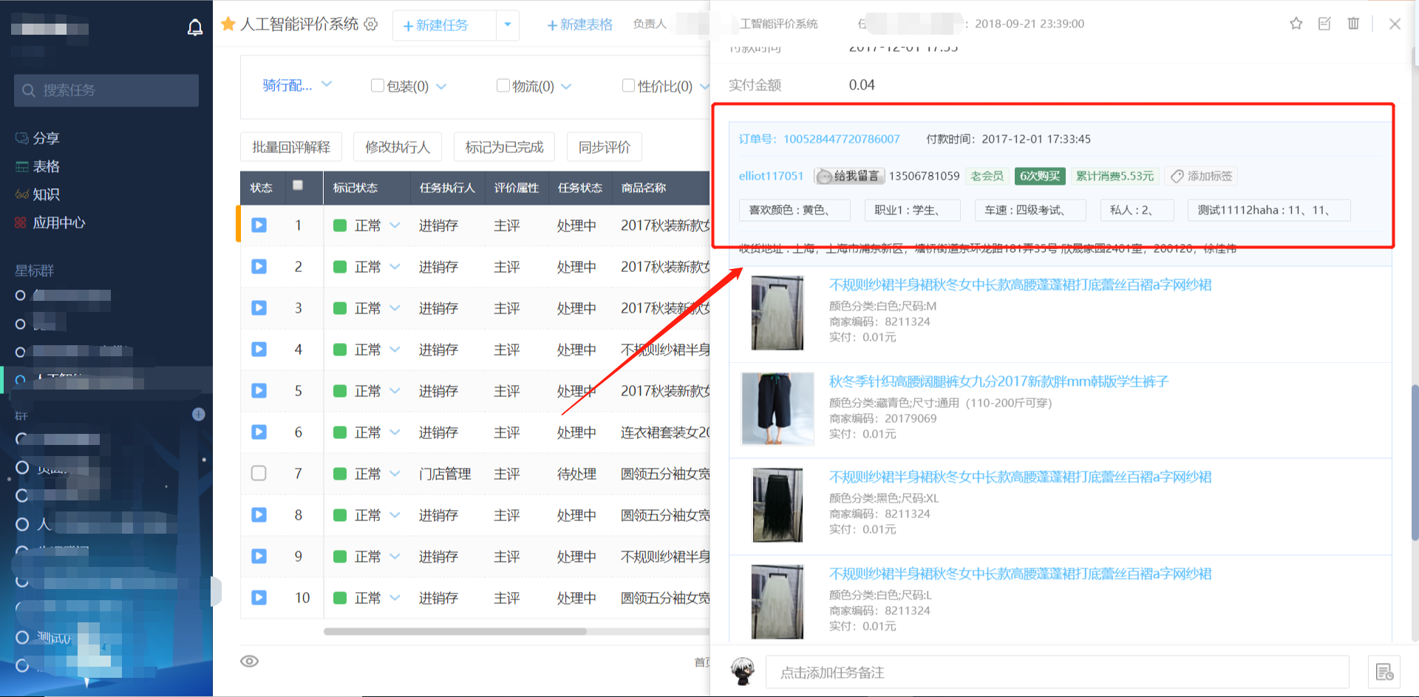Click the notification bell icon
The image size is (1419, 697).
(194, 28)
